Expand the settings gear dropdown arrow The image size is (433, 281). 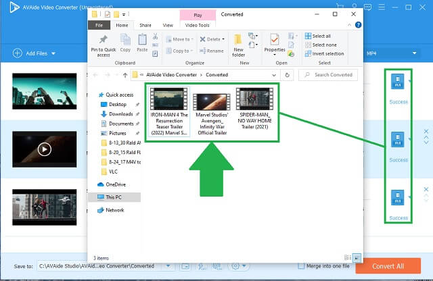[x=244, y=266]
